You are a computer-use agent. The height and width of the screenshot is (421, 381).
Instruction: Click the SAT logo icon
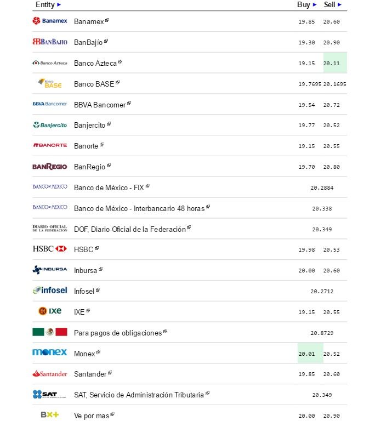point(50,394)
